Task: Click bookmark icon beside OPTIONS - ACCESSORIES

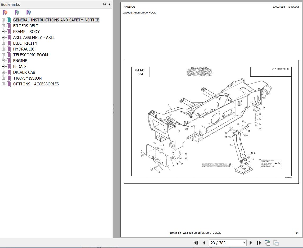Action: (9, 84)
